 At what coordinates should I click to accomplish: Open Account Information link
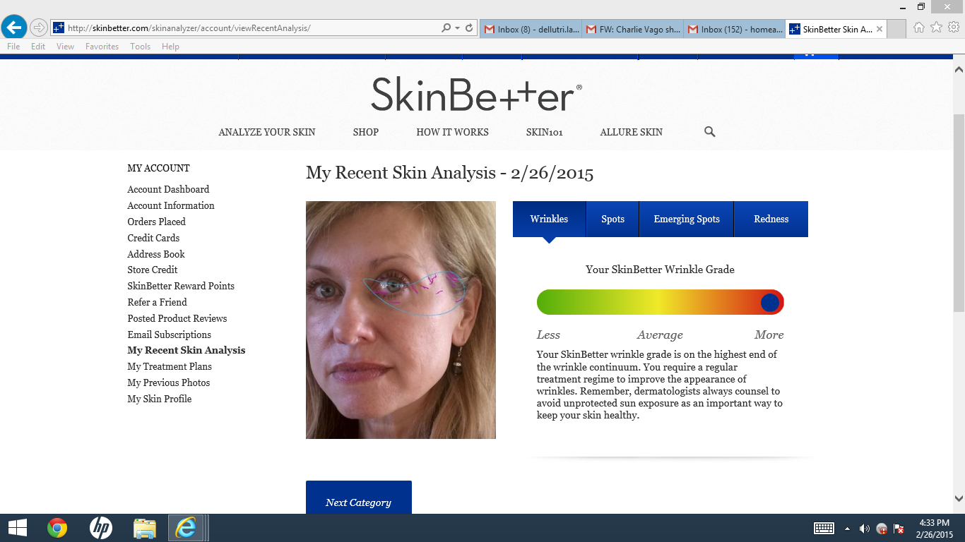coord(171,205)
